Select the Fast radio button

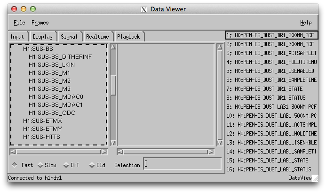[14, 165]
